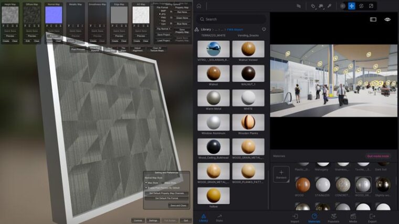Click the Quit media mode button
The image size is (399, 224).
pos(377,156)
